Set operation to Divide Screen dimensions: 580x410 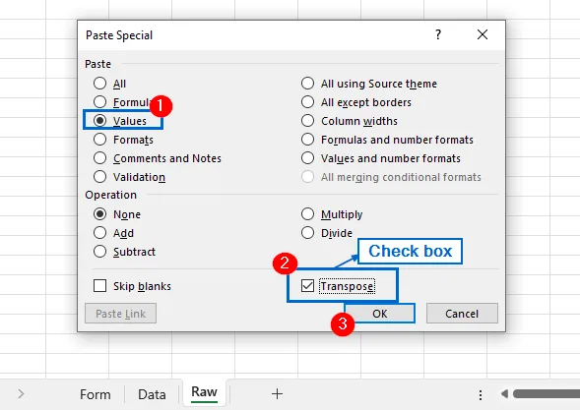[308, 233]
